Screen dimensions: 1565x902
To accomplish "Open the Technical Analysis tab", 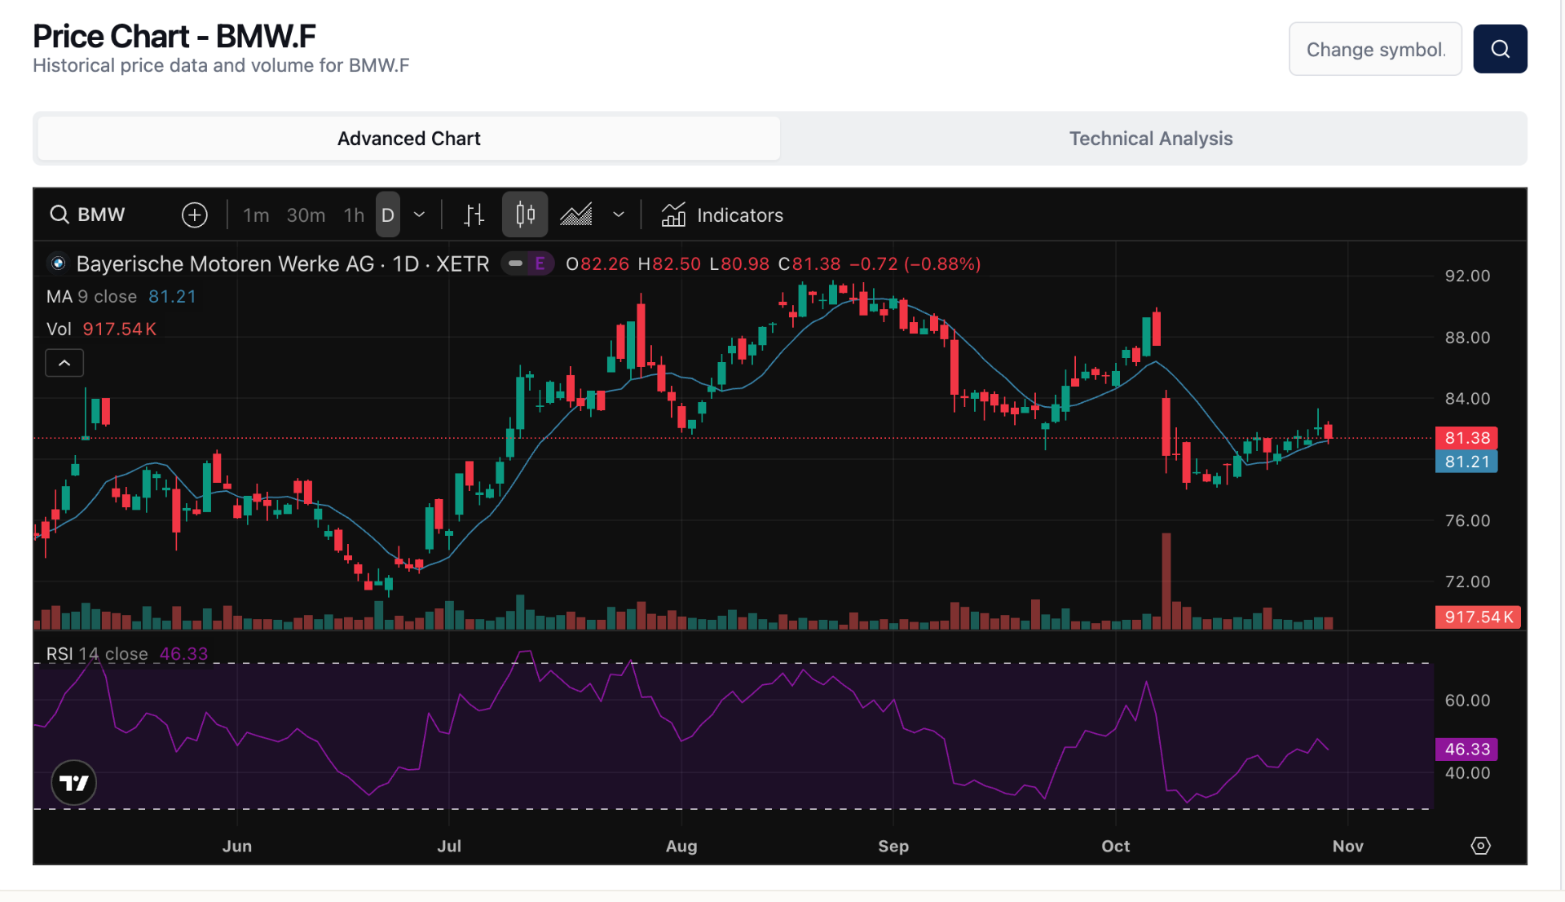I will click(x=1151, y=139).
